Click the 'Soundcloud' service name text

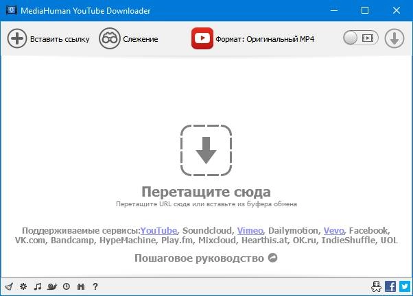(208, 230)
